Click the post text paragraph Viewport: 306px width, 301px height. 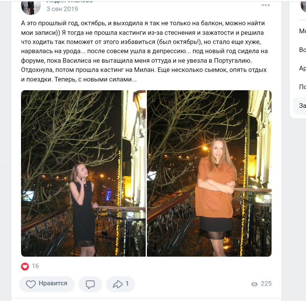click(x=144, y=51)
